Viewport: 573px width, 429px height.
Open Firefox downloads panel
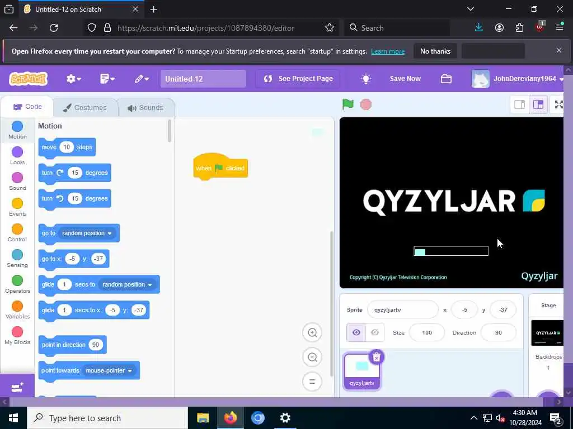point(479,28)
